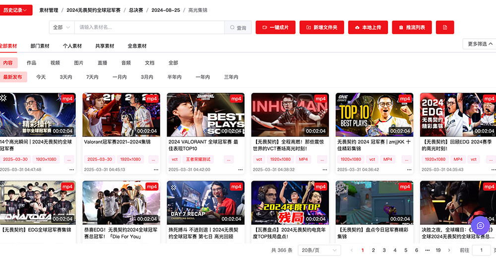Click 1920x1080 tag on zmjjKK card

(x=351, y=159)
